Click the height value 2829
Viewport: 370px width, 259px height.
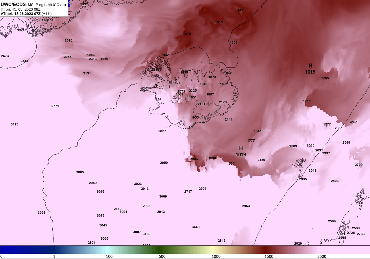298,243
